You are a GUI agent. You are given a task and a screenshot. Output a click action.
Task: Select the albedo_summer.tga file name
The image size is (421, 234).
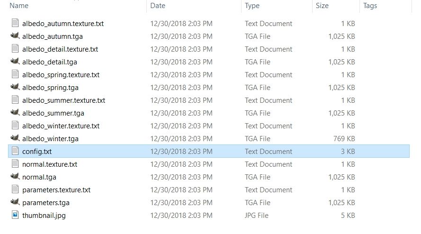pos(53,113)
